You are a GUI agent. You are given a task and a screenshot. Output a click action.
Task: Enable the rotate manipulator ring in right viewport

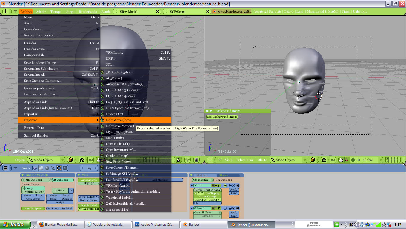353,160
